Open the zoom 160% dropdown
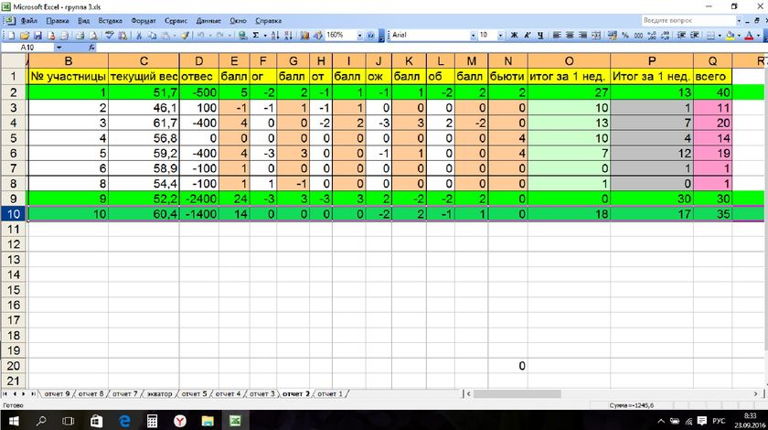Image resolution: width=768 pixels, height=430 pixels. point(359,36)
